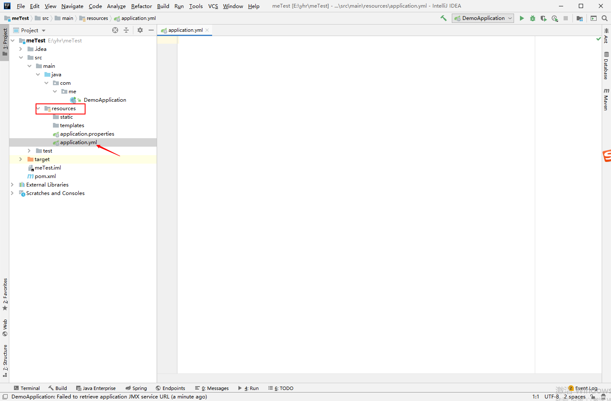Hide the Project panel with minus icon

(x=151, y=30)
